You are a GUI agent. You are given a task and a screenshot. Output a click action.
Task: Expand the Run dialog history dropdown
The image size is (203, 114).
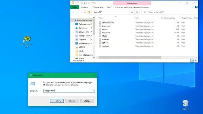pyautogui.click(x=93, y=91)
